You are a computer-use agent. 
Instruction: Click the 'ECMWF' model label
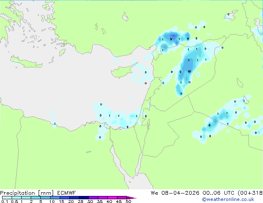(x=67, y=193)
